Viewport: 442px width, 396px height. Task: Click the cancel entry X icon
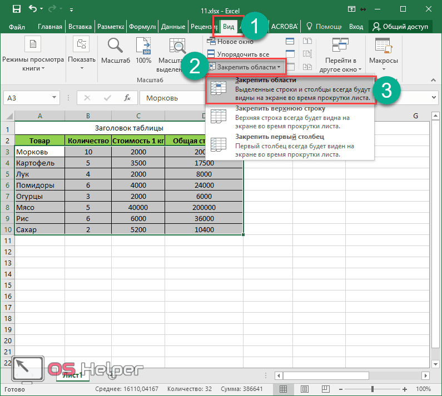pos(87,98)
